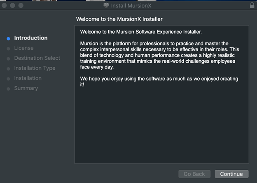Select the Introduction step label
257x183 pixels.
31,38
